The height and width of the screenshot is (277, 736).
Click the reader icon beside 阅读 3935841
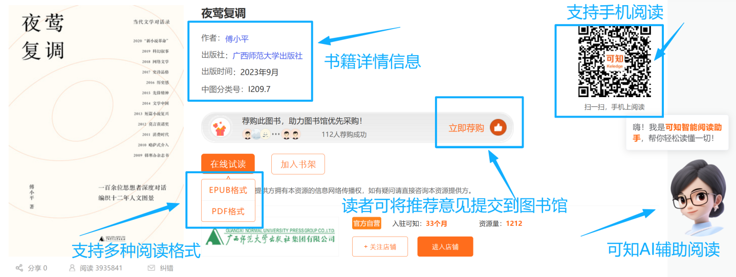(x=72, y=268)
